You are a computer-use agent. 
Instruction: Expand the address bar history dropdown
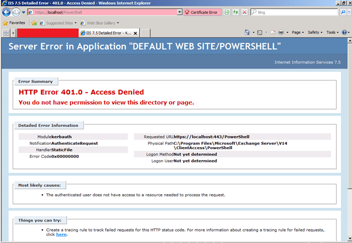(x=180, y=12)
